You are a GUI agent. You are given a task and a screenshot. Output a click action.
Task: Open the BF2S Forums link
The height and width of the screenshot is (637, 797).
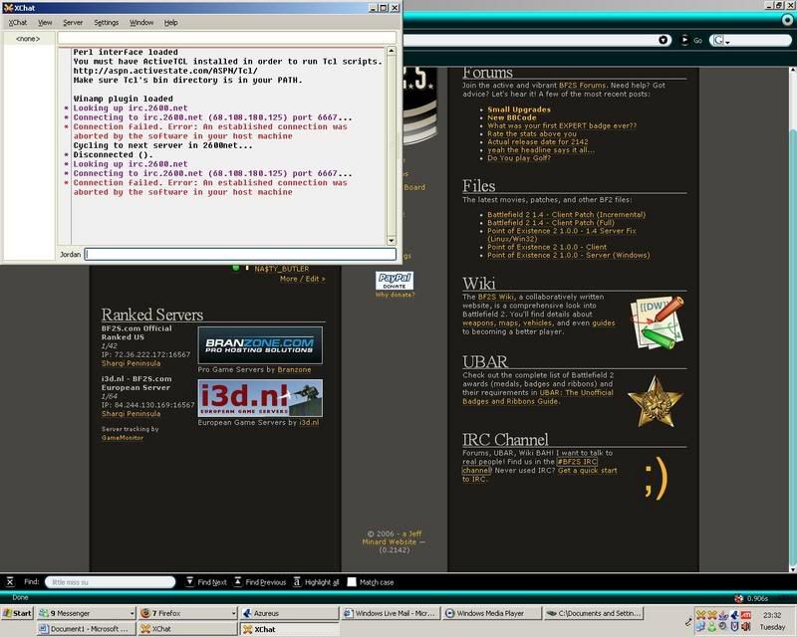[582, 86]
